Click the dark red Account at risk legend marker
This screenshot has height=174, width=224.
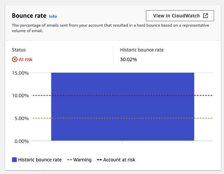point(99,160)
